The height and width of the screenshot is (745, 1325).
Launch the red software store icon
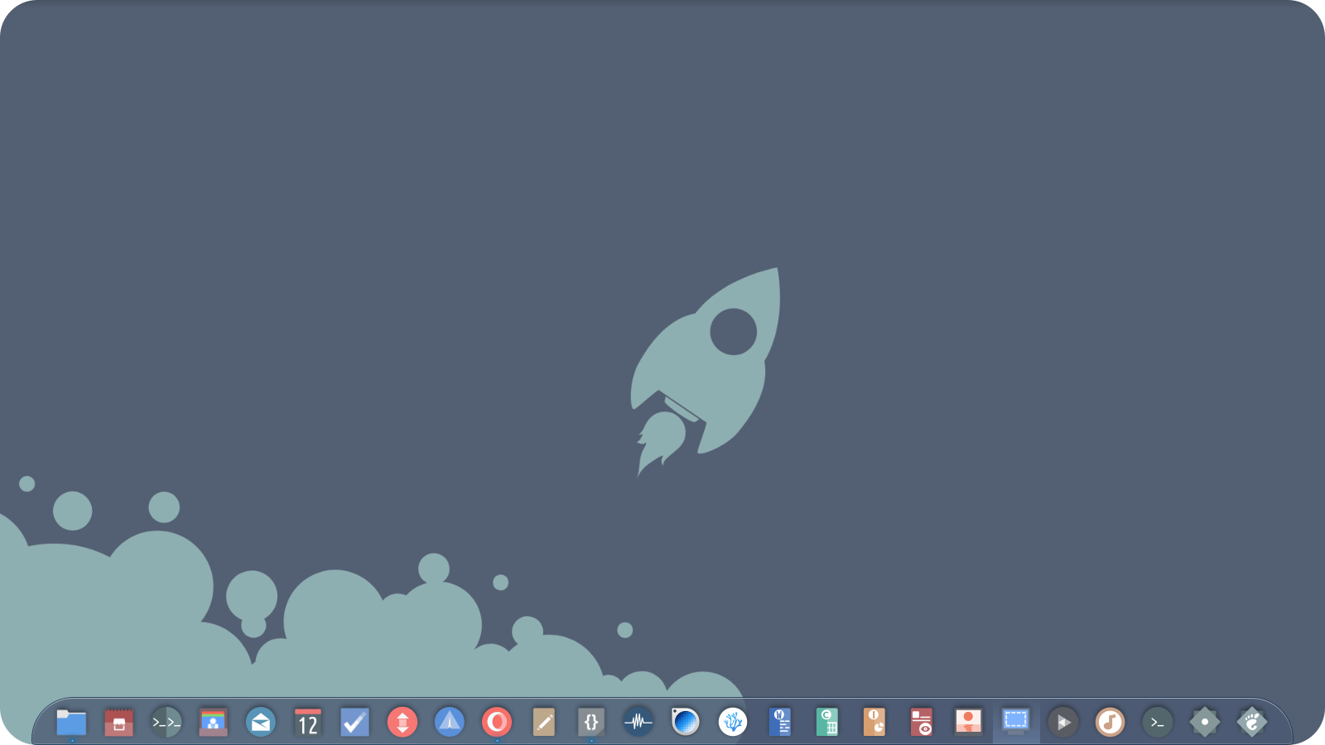118,723
